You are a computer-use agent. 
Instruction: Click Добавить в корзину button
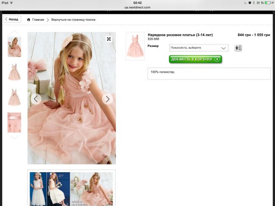195,59
